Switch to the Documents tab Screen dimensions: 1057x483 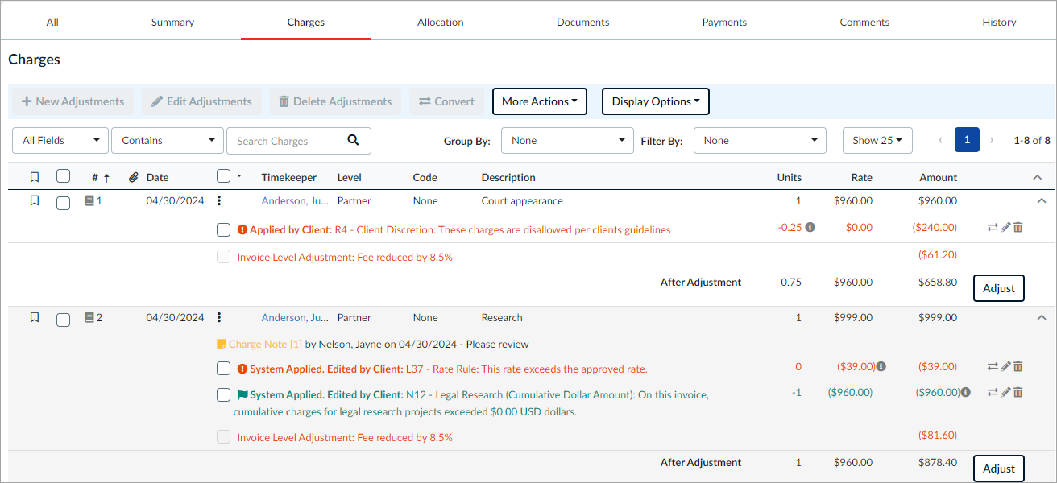(582, 22)
